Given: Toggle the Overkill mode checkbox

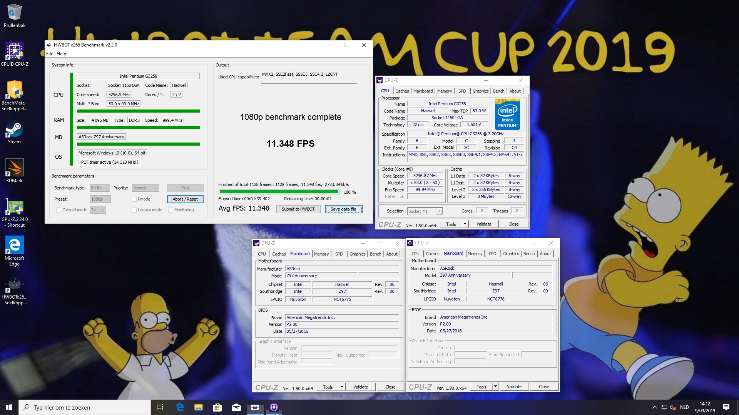Looking at the screenshot, I should [59, 210].
